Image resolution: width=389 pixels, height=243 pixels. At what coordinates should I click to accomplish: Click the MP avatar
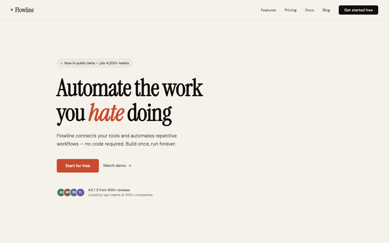coord(67,193)
